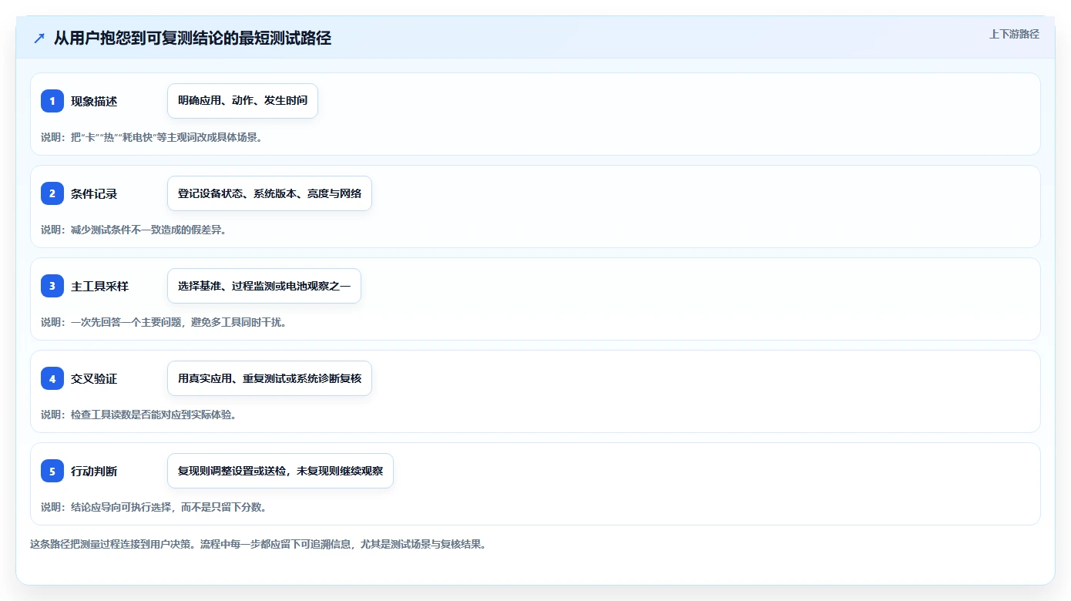The height and width of the screenshot is (601, 1071).
Task: Select the 条件记录 step label
Action: pos(94,193)
